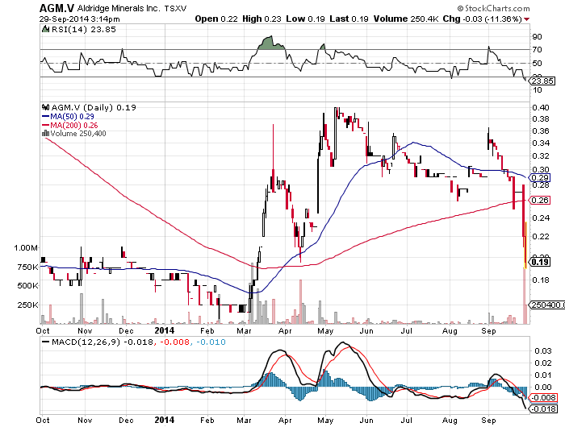Click the RSI 50 midline label

point(537,64)
